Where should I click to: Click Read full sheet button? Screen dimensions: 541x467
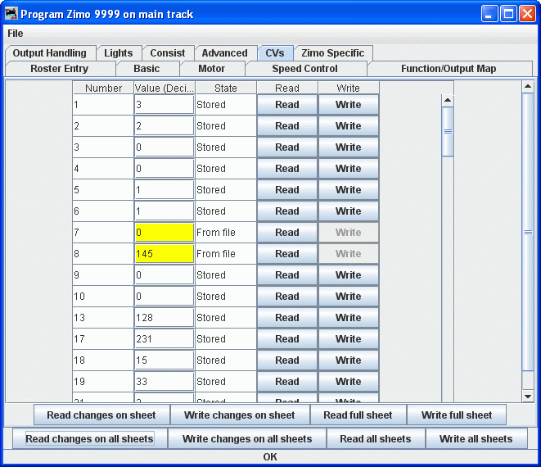tap(358, 415)
